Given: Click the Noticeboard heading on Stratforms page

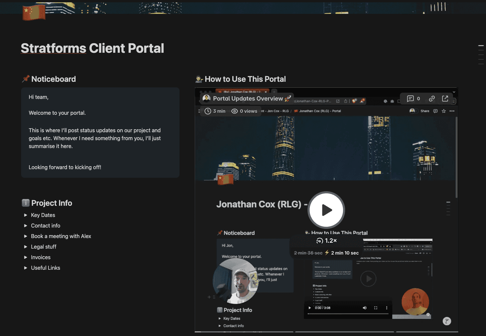Looking at the screenshot, I should (x=53, y=79).
